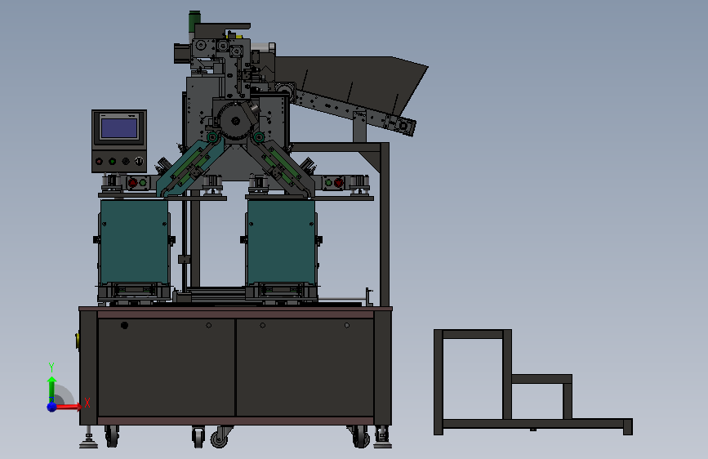Select the red button below the touchscreen

(x=100, y=161)
